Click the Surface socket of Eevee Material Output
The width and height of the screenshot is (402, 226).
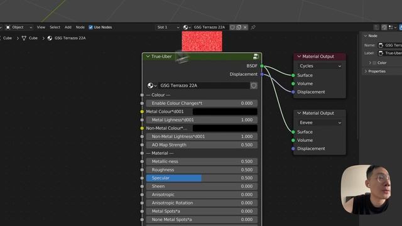pyautogui.click(x=293, y=132)
